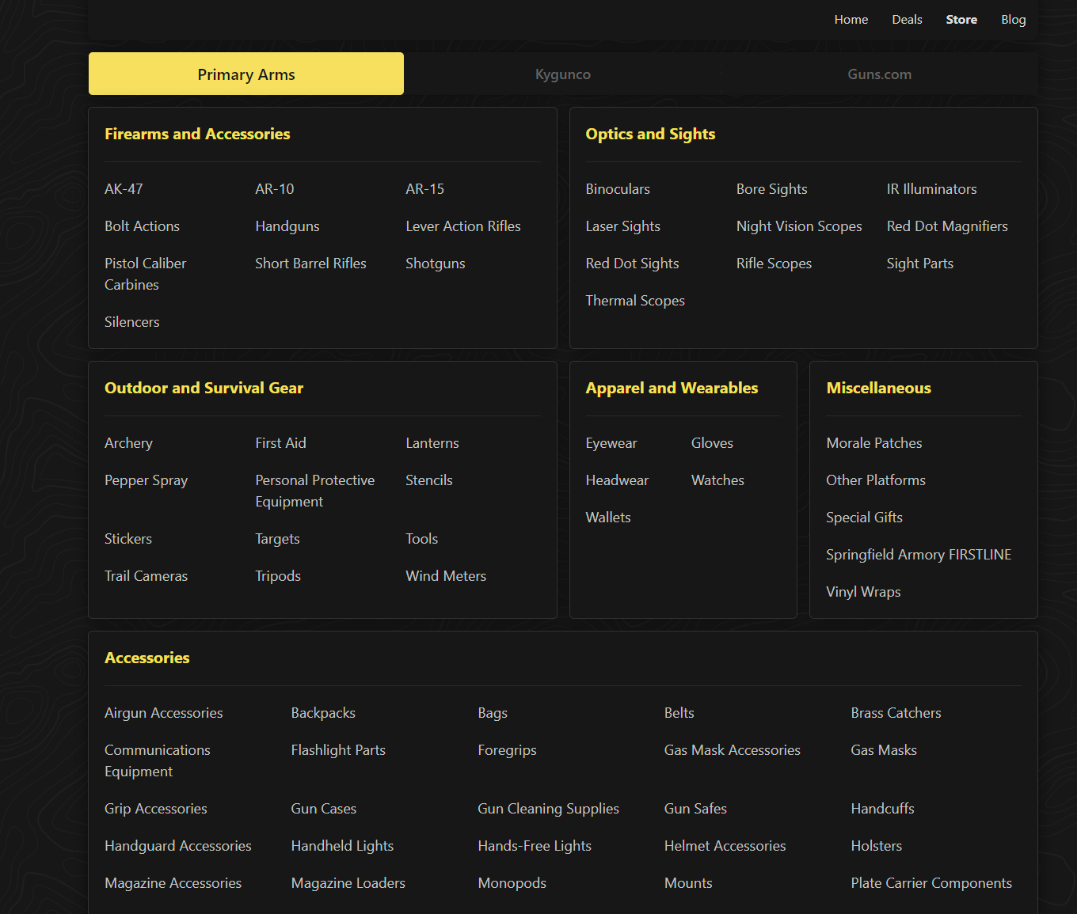Viewport: 1077px width, 914px height.
Task: View Watches category
Action: point(717,480)
